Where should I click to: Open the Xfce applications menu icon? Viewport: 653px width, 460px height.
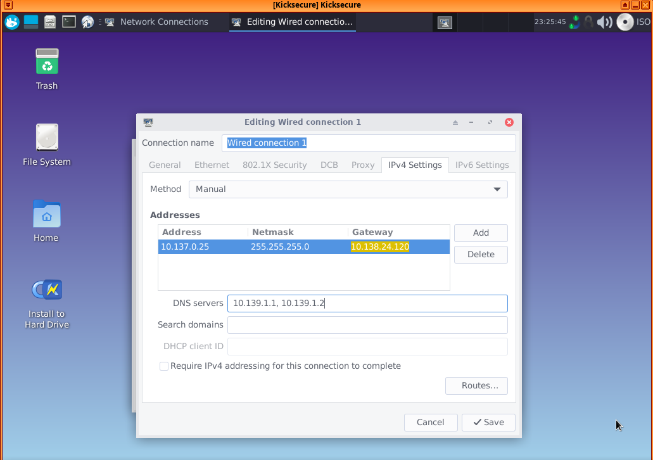tap(12, 22)
